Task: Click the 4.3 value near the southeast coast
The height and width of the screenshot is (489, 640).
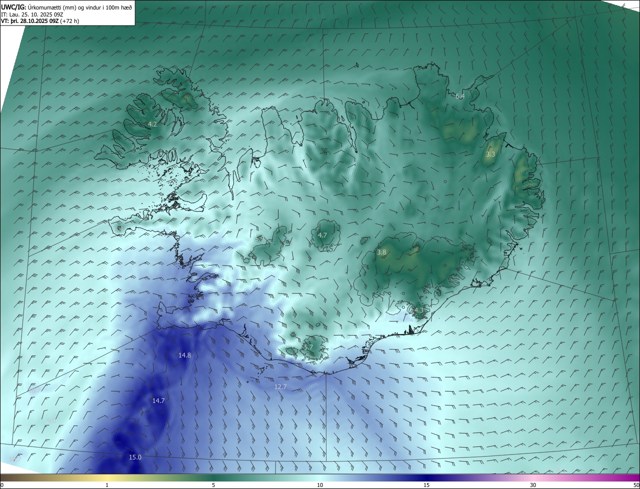Action: pyautogui.click(x=418, y=310)
